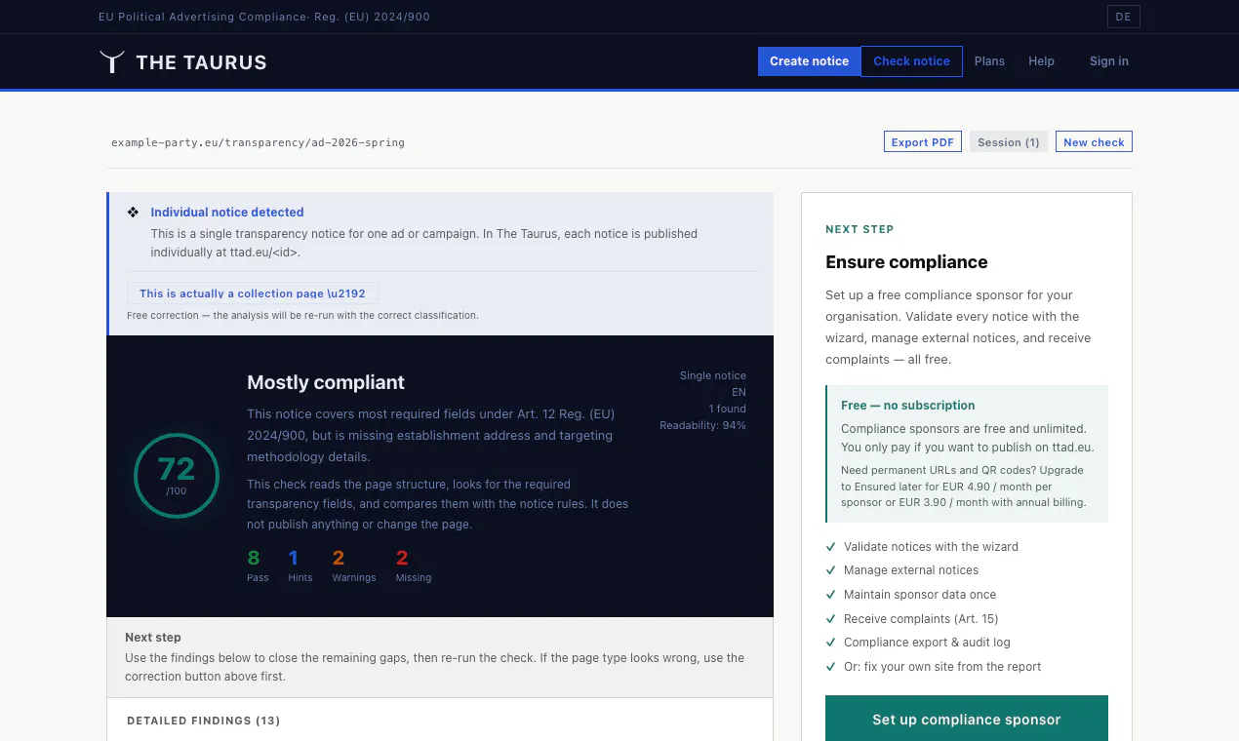Image resolution: width=1239 pixels, height=741 pixels.
Task: Click the Next step heading under the score
Action: pyautogui.click(x=153, y=637)
